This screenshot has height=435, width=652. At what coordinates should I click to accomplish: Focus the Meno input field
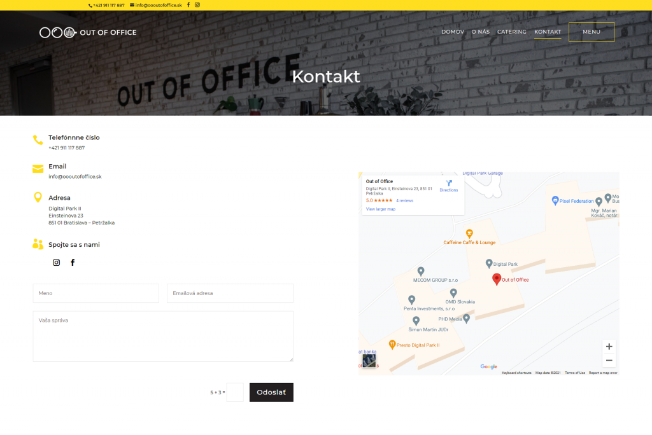click(96, 293)
